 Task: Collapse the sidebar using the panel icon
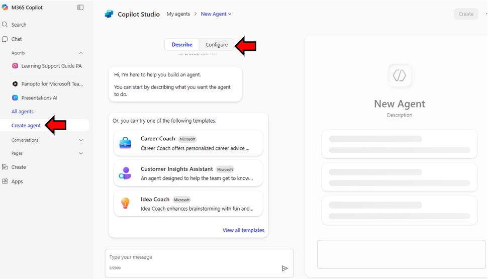(80, 7)
